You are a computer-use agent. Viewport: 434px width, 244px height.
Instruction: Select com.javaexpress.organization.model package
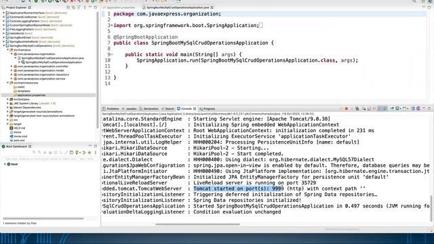41,70
